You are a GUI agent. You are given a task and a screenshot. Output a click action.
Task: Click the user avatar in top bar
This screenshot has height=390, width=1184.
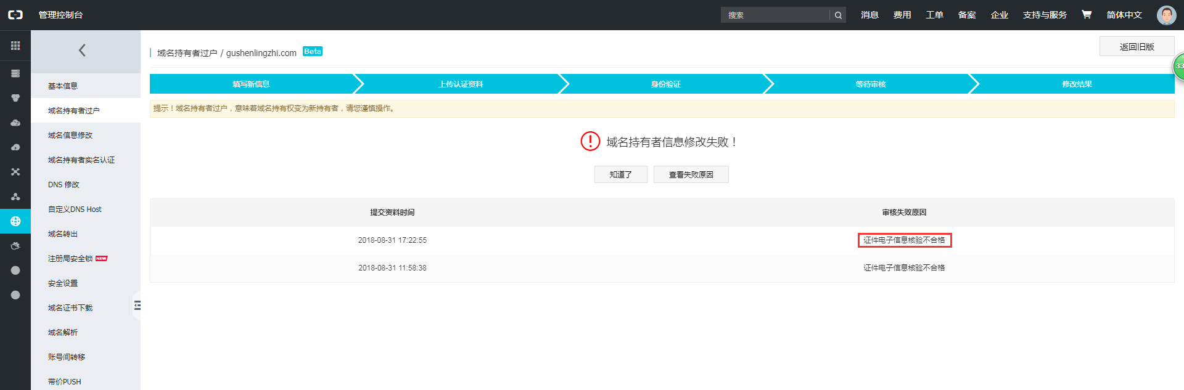(x=1166, y=15)
